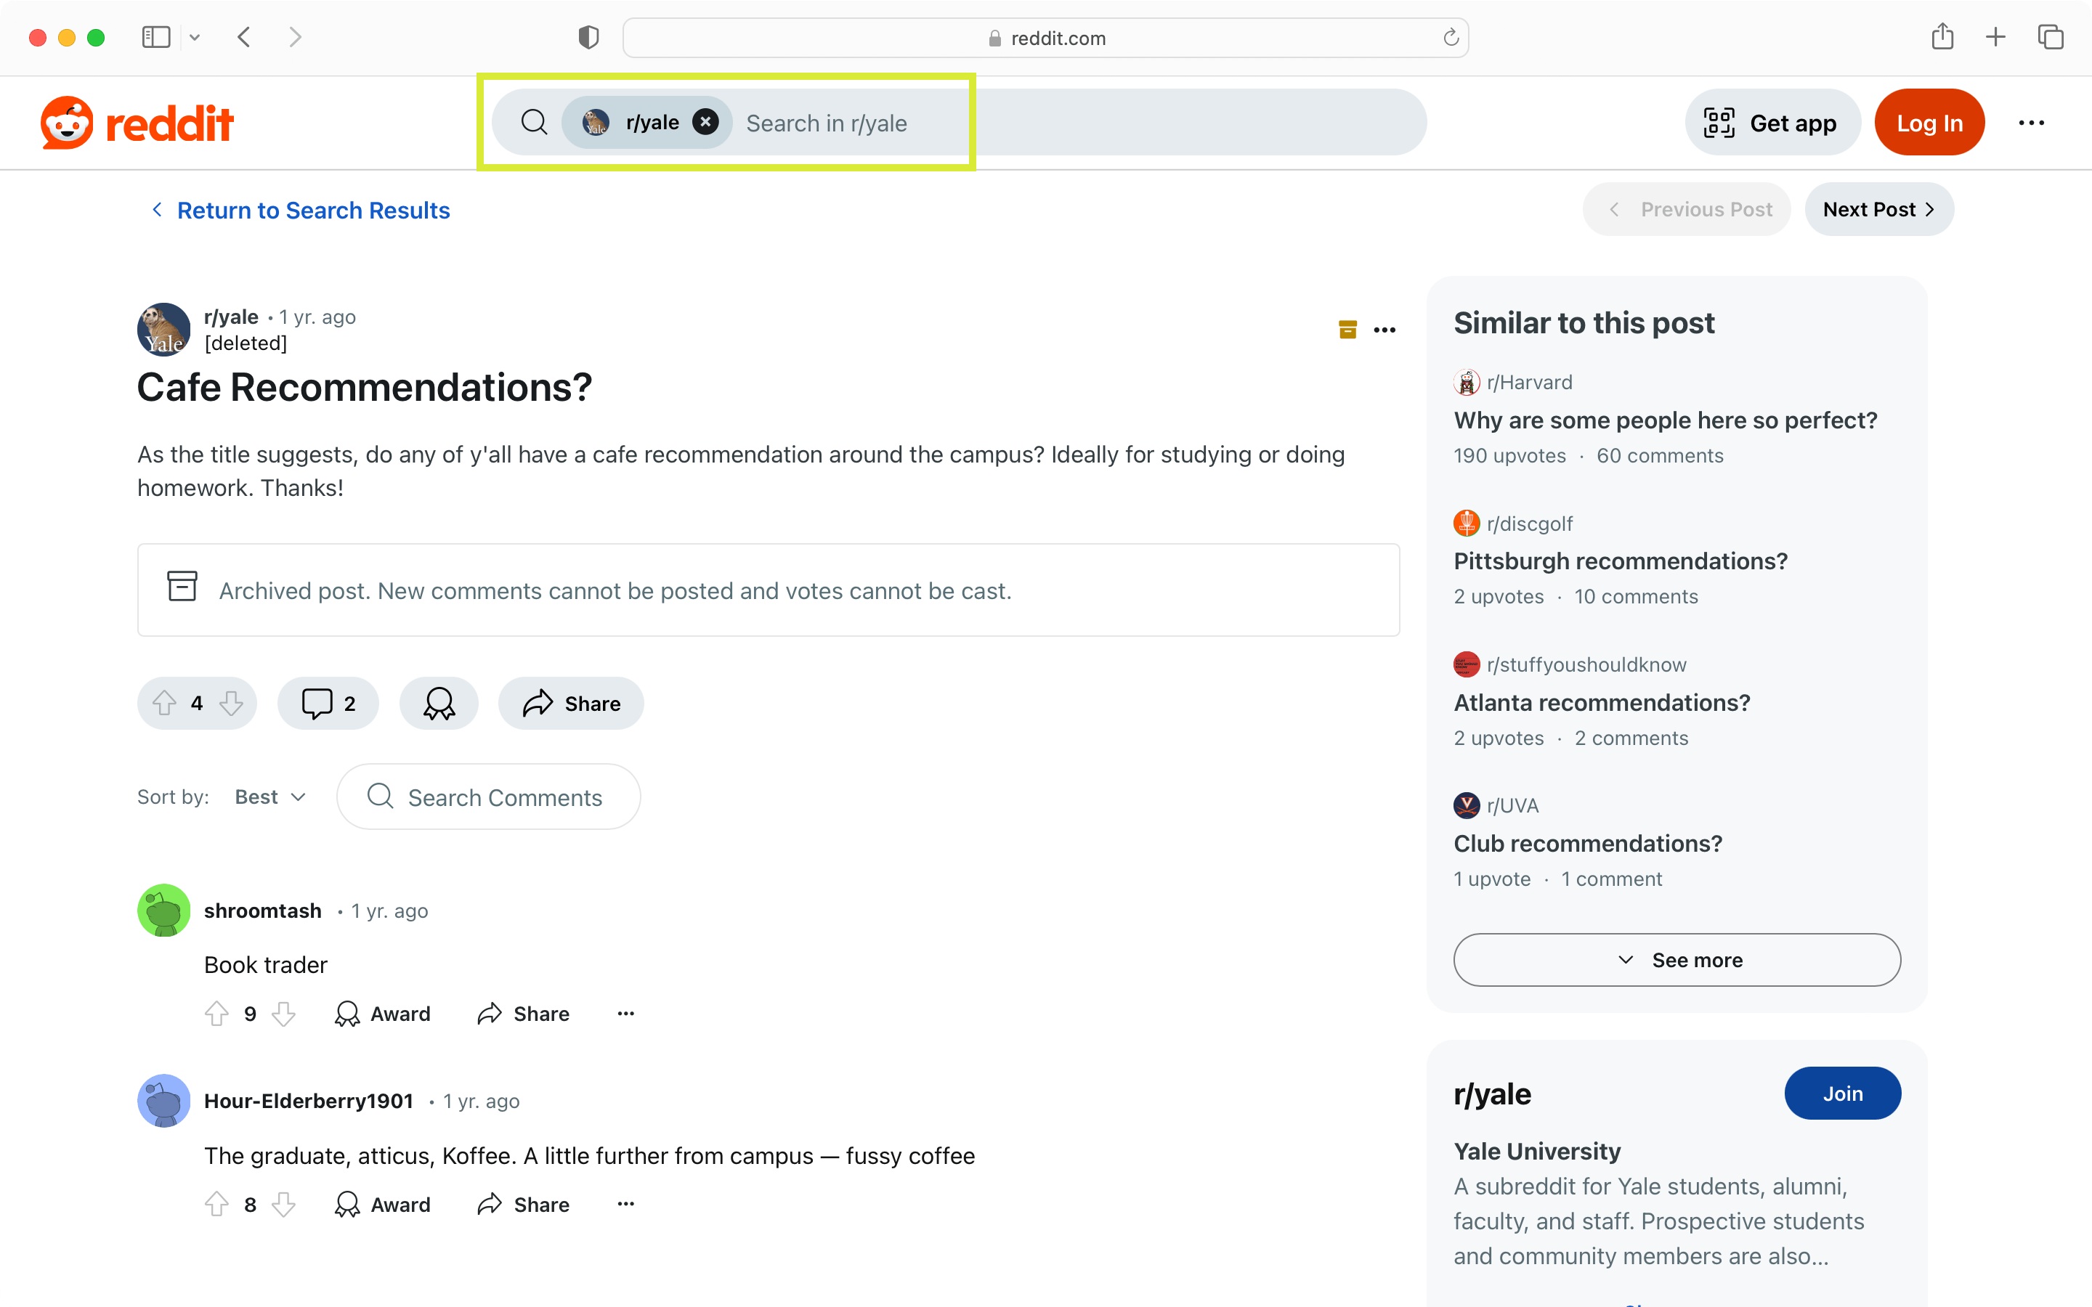
Task: Expand See more similar posts
Action: pos(1677,959)
